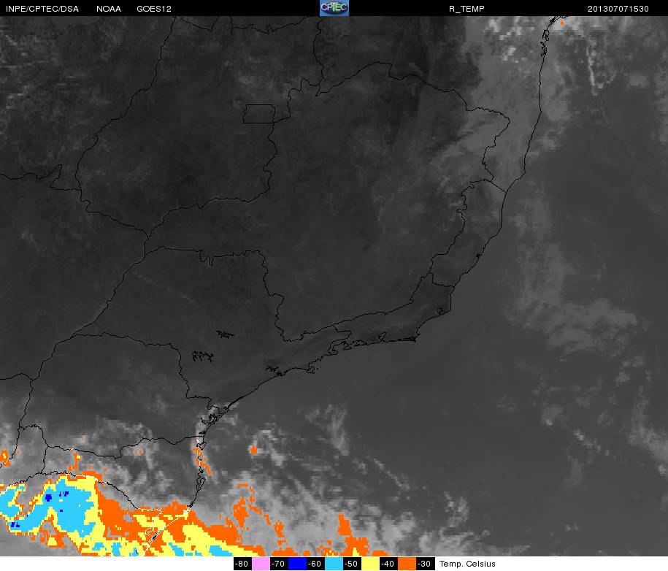Image resolution: width=668 pixels, height=571 pixels.
Task: Click the -50 legend value
Action: (352, 564)
